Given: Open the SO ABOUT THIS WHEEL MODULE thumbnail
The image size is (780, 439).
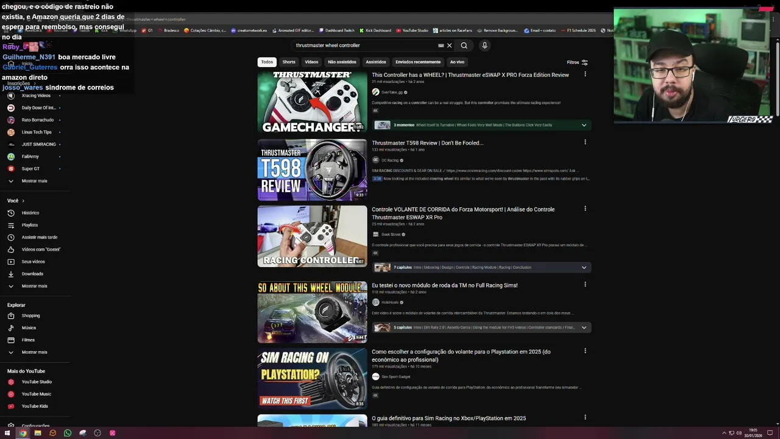Looking at the screenshot, I should pos(312,312).
